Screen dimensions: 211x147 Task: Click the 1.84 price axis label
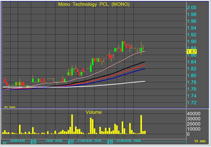tap(192, 62)
